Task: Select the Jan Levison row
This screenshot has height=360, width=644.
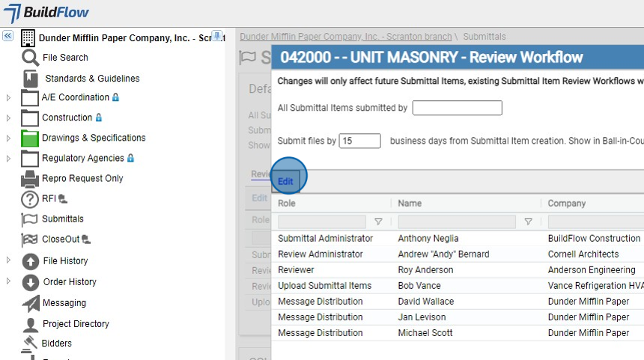Action: 458,317
